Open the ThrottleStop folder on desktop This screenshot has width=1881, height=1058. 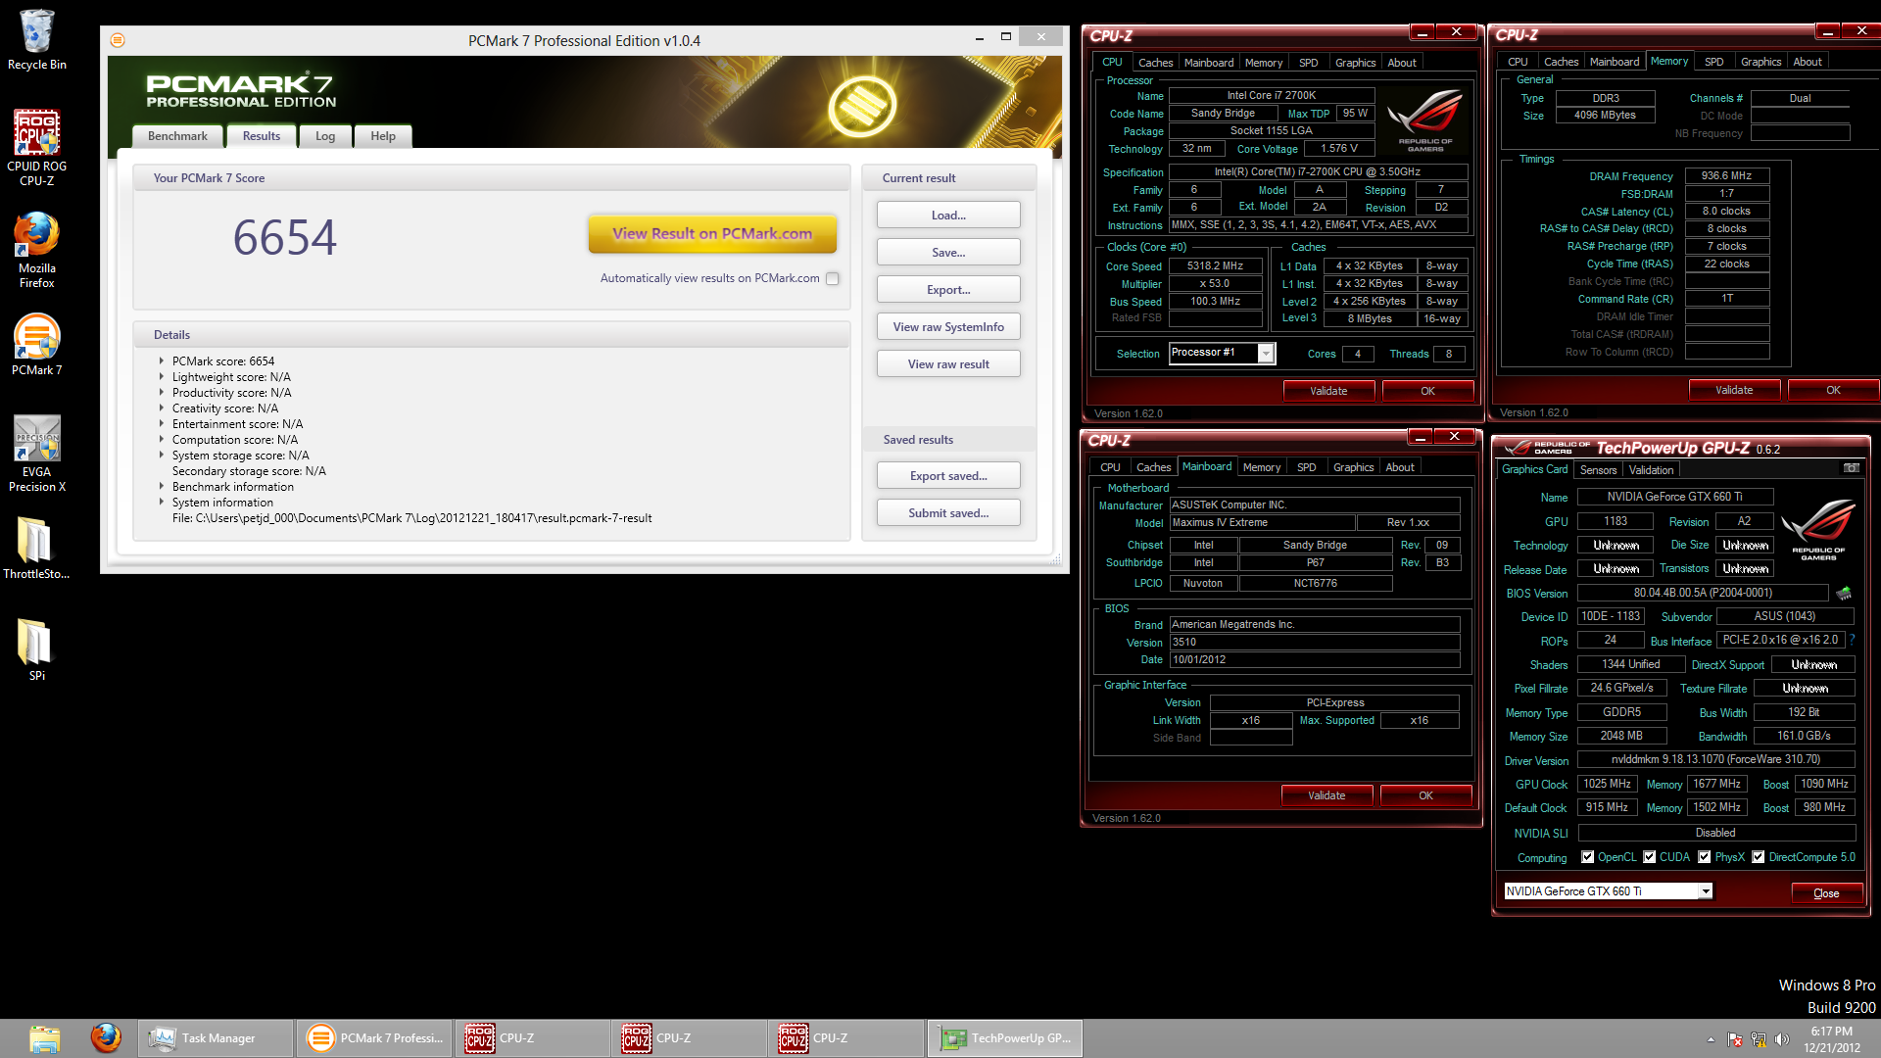click(x=36, y=549)
